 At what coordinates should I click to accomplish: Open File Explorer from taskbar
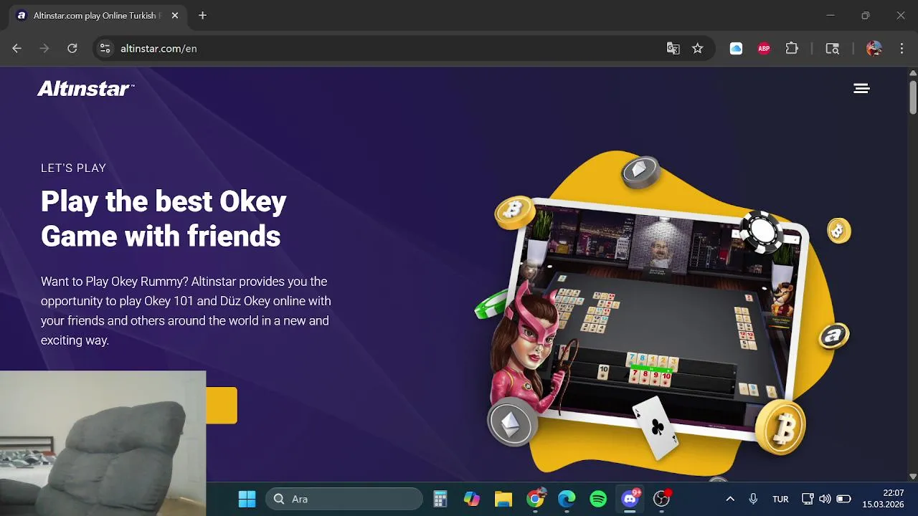(x=503, y=499)
